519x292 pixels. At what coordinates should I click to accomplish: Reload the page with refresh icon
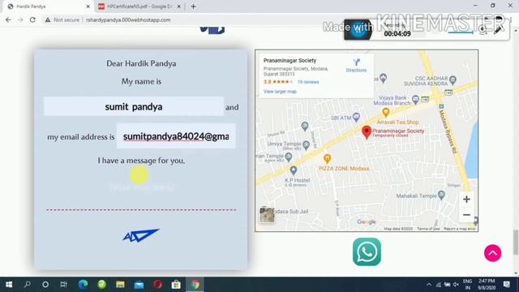[32, 19]
